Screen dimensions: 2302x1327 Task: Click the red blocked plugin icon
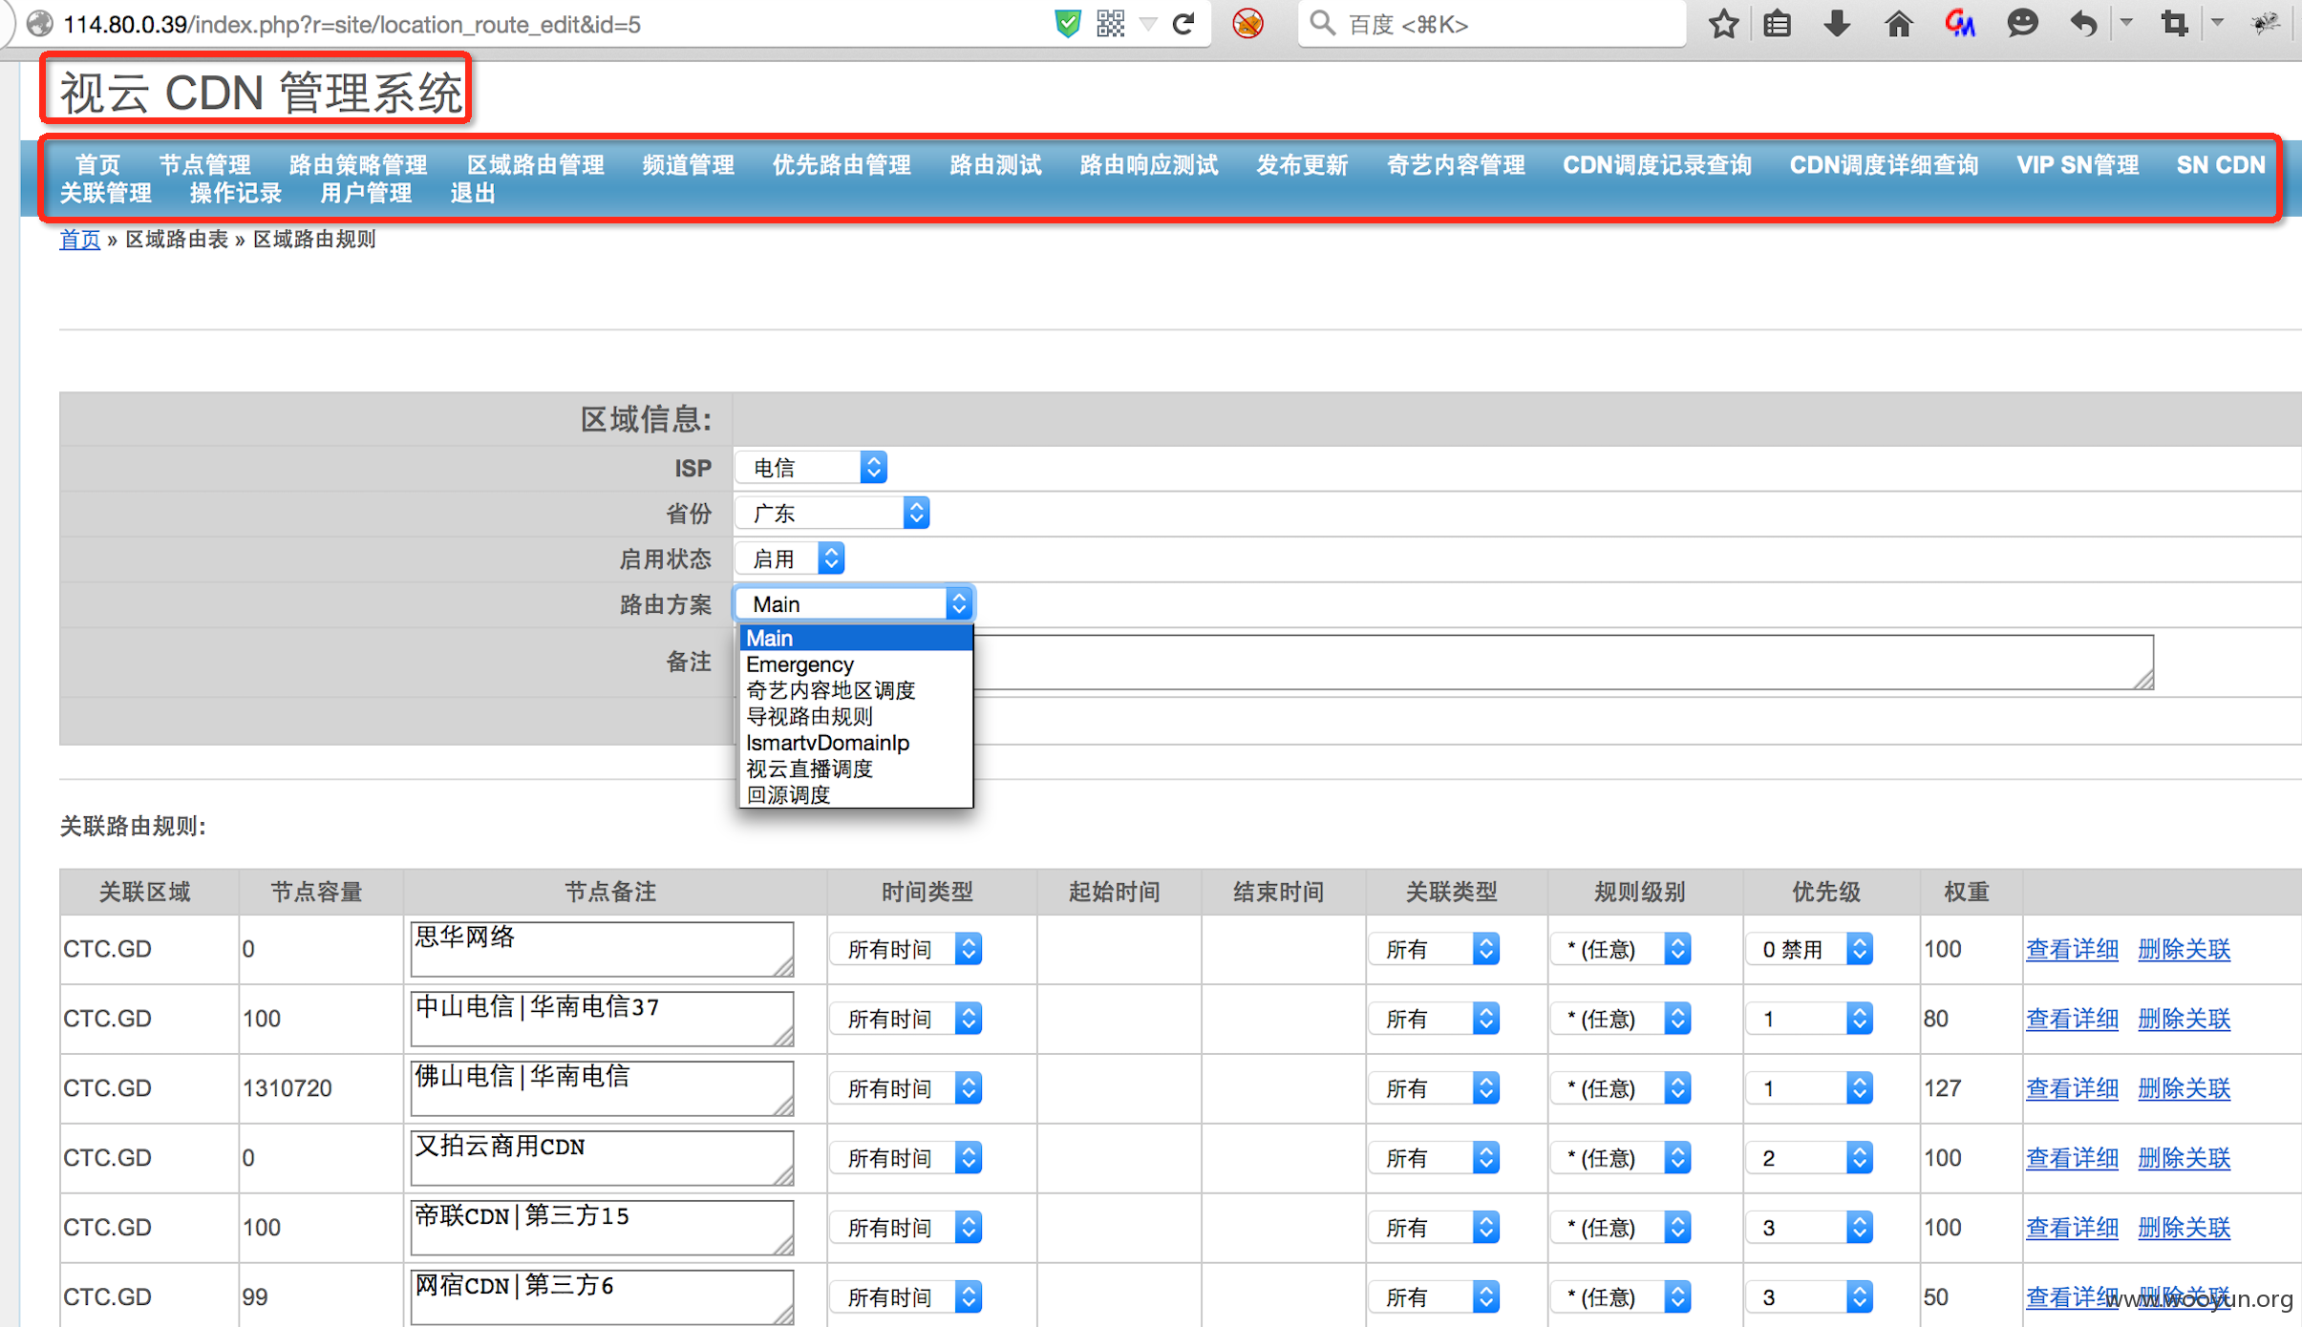pos(1247,23)
